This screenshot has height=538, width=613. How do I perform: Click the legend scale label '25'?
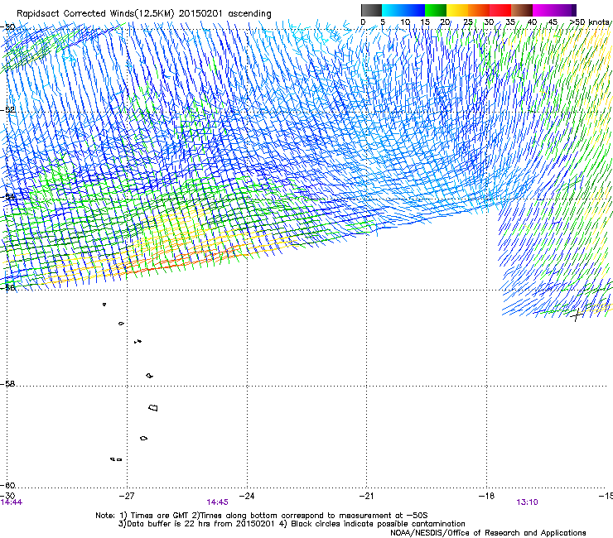[x=468, y=22]
